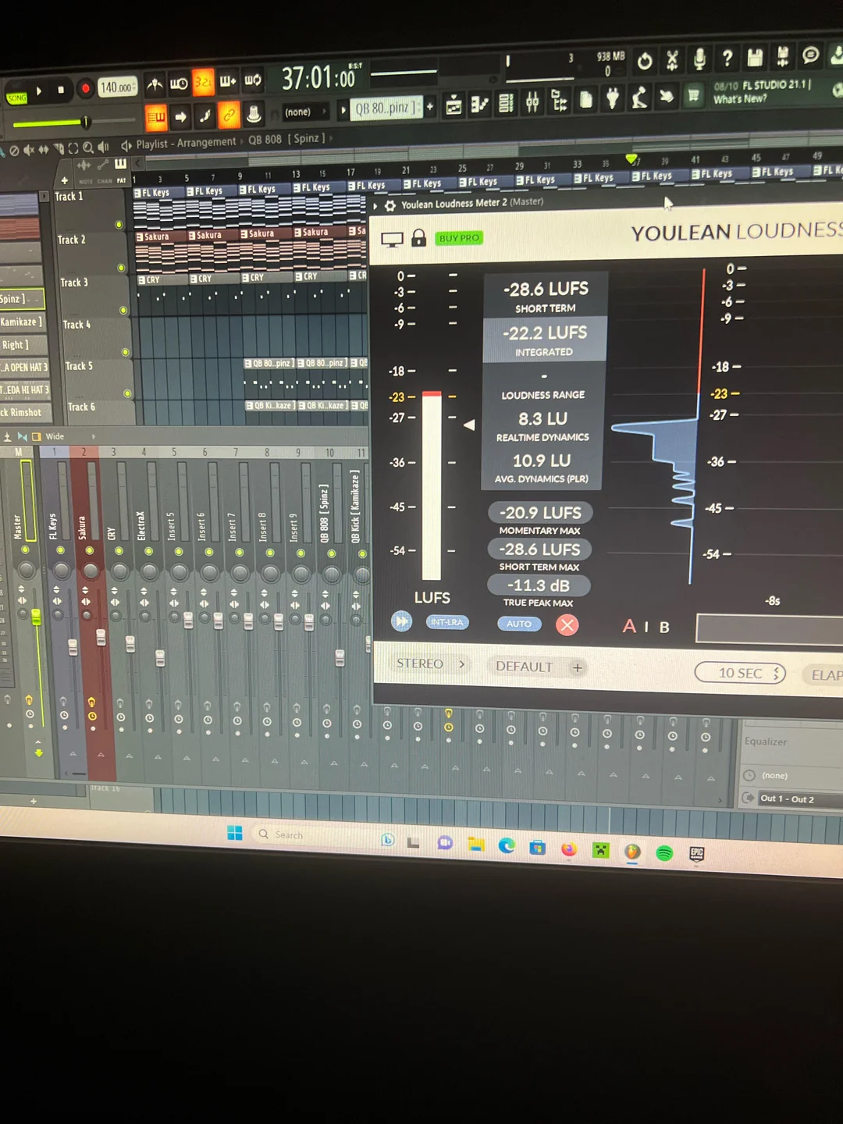Viewport: 843px width, 1124px height.
Task: Save project with floppy disk icon
Action: click(x=755, y=57)
